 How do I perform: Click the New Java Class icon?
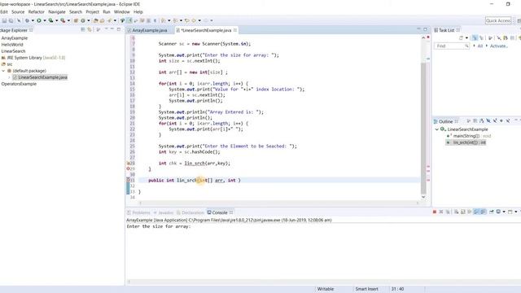[83, 20]
